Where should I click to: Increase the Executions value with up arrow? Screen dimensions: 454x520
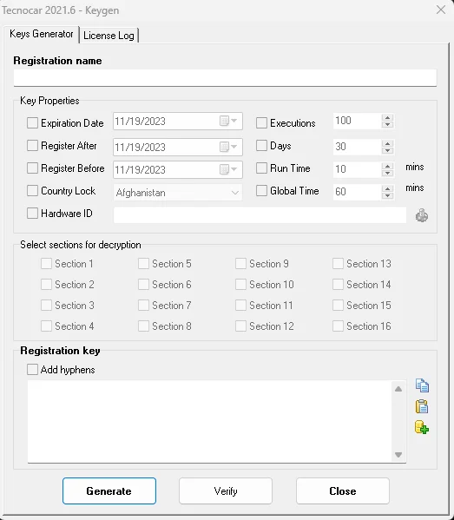click(387, 117)
